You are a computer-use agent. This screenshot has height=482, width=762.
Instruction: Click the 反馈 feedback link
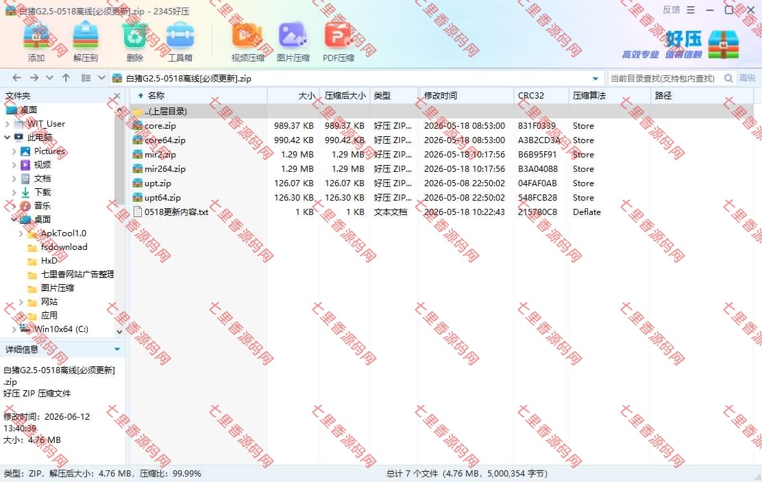click(671, 10)
